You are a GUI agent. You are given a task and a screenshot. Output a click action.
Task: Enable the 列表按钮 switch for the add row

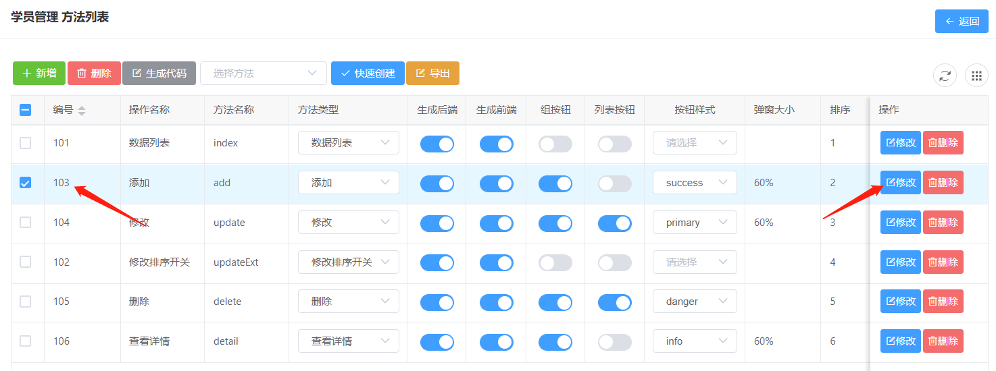pyautogui.click(x=614, y=183)
